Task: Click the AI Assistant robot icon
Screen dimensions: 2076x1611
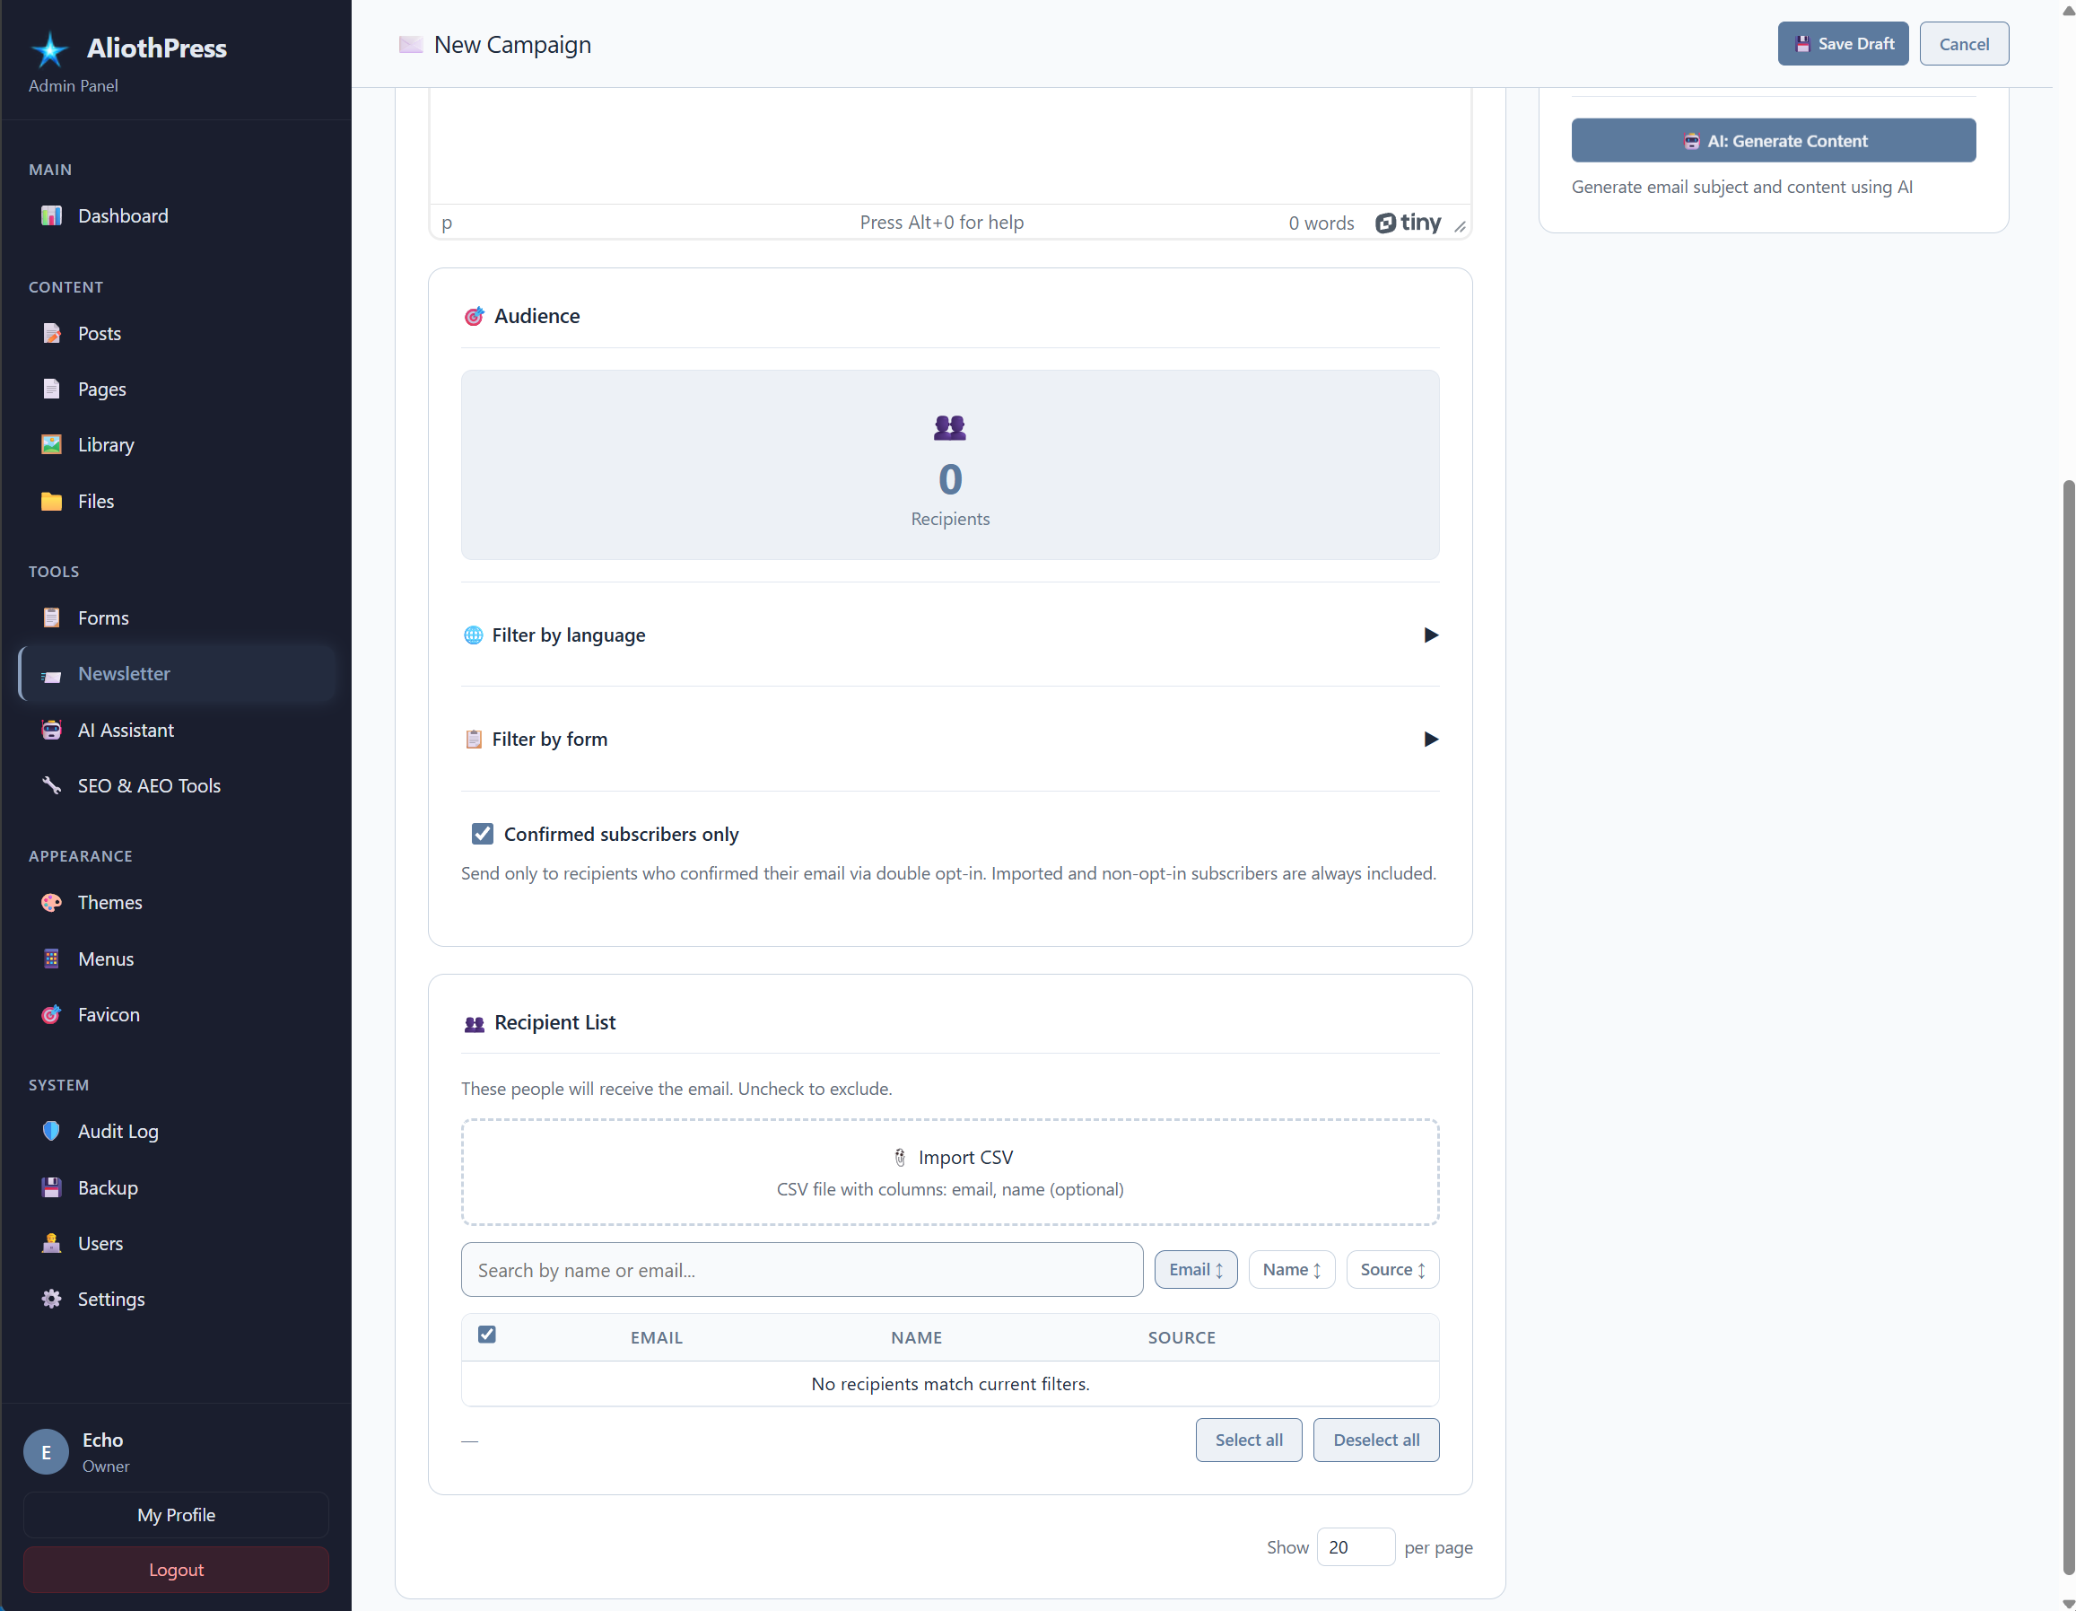Action: (51, 731)
